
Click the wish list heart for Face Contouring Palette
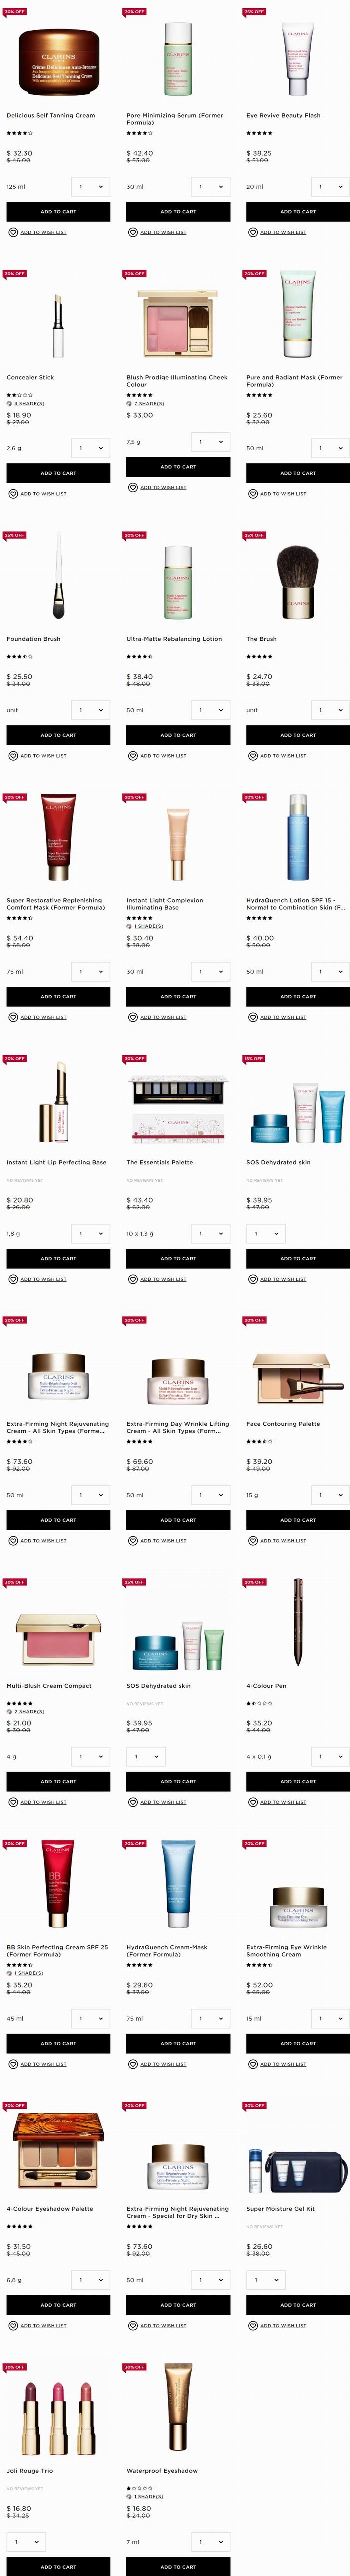pyautogui.click(x=253, y=1541)
